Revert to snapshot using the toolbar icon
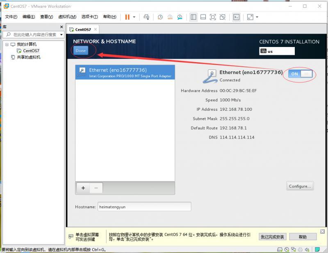 pyautogui.click(x=170, y=17)
